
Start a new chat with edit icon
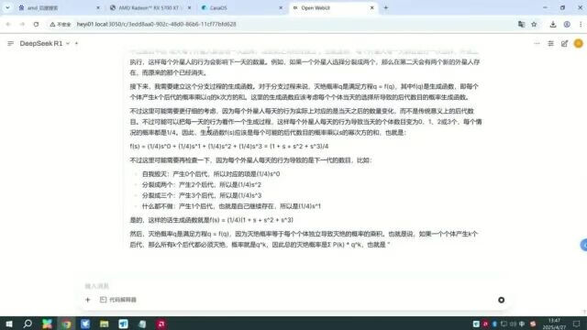(565, 43)
